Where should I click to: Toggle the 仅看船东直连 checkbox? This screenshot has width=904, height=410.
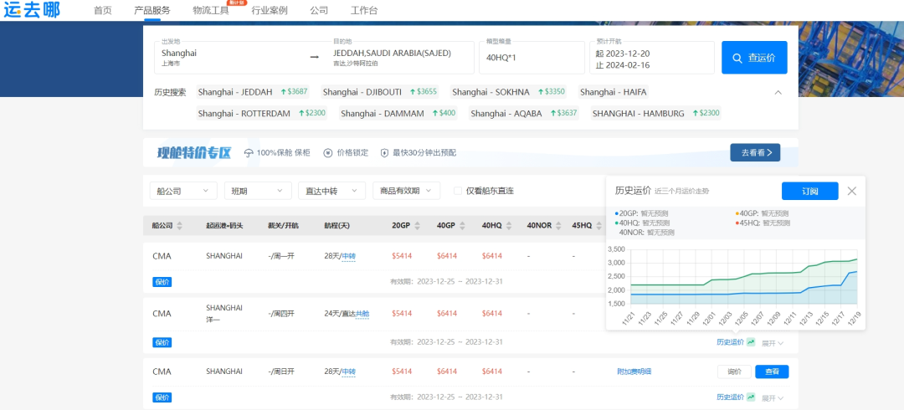click(x=458, y=191)
